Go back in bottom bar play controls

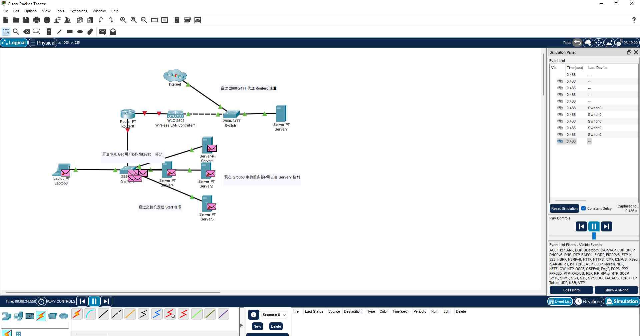[x=82, y=301]
